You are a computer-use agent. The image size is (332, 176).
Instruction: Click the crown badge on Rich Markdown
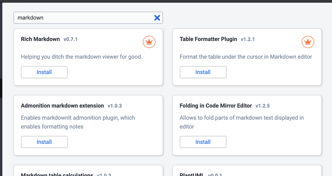(x=149, y=42)
